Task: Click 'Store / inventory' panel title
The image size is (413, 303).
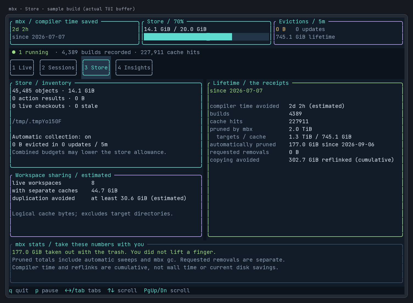Action: point(43,83)
